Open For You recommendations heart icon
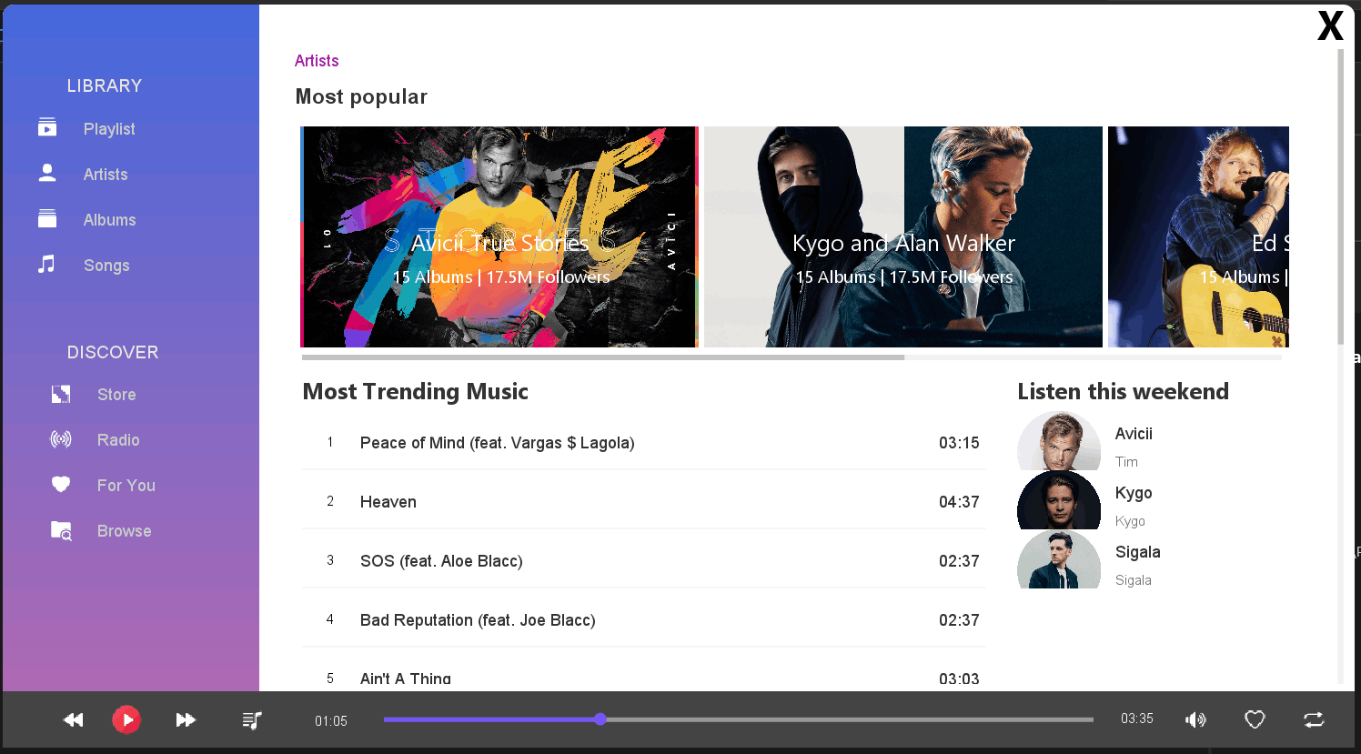The image size is (1361, 754). pos(61,485)
